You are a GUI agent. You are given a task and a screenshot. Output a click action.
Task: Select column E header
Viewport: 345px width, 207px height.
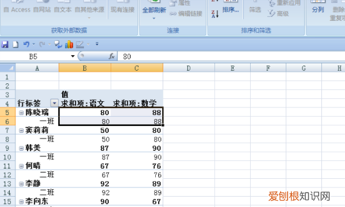[232, 68]
